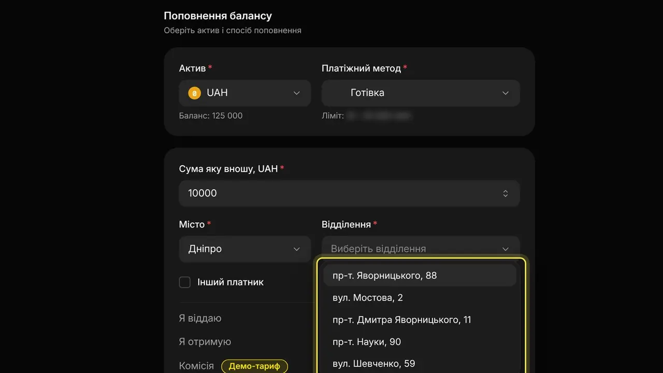Click the Я віддаю label

(200, 318)
